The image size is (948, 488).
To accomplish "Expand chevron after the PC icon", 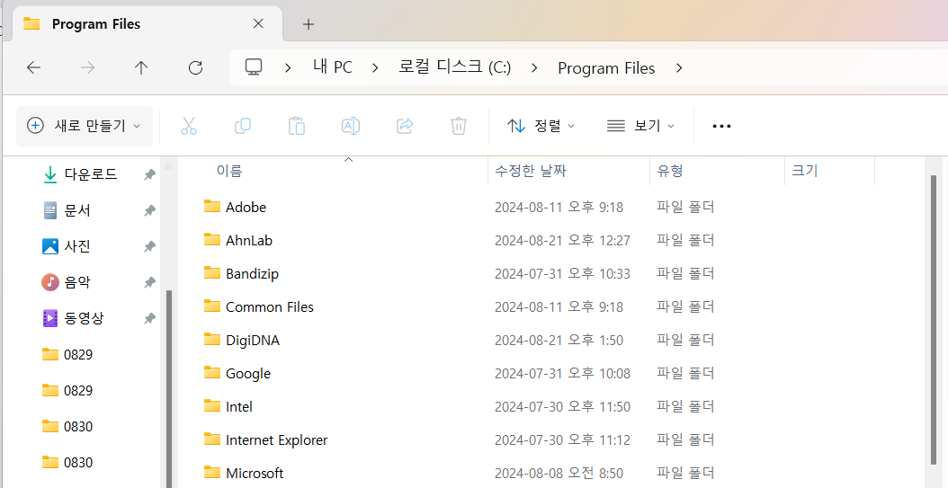I will [288, 68].
